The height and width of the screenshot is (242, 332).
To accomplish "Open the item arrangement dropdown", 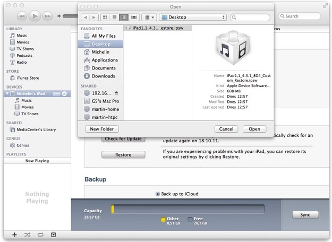I will pyautogui.click(x=149, y=18).
